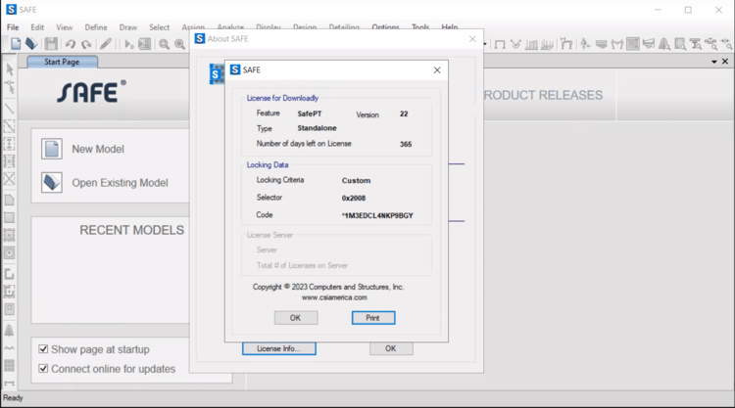The image size is (735, 408).
Task: Click OK in the SAFE license dialog
Action: [x=295, y=318]
